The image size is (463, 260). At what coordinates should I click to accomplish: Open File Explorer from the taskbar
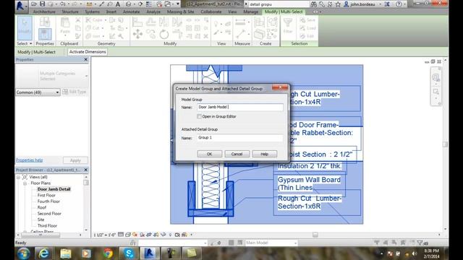[x=66, y=253]
